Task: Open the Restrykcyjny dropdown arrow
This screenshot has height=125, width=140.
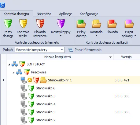Action: [61, 36]
